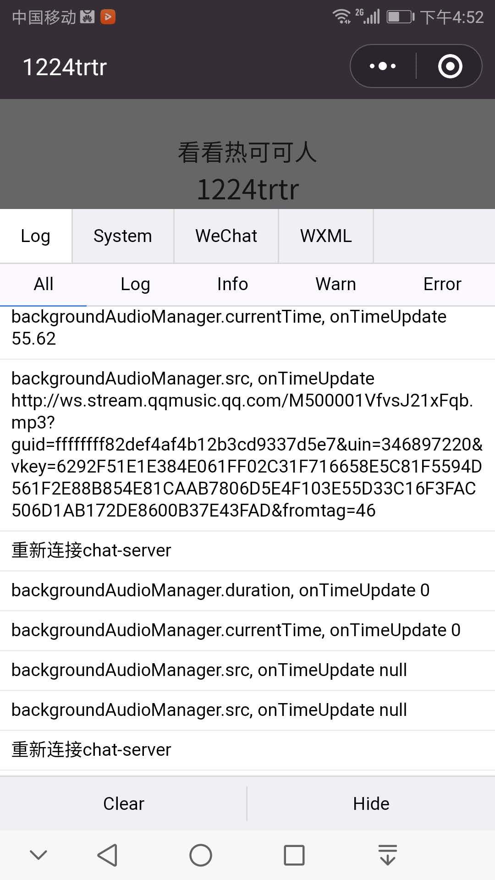495x880 pixels.
Task: Filter logs by Warn level
Action: click(x=335, y=284)
